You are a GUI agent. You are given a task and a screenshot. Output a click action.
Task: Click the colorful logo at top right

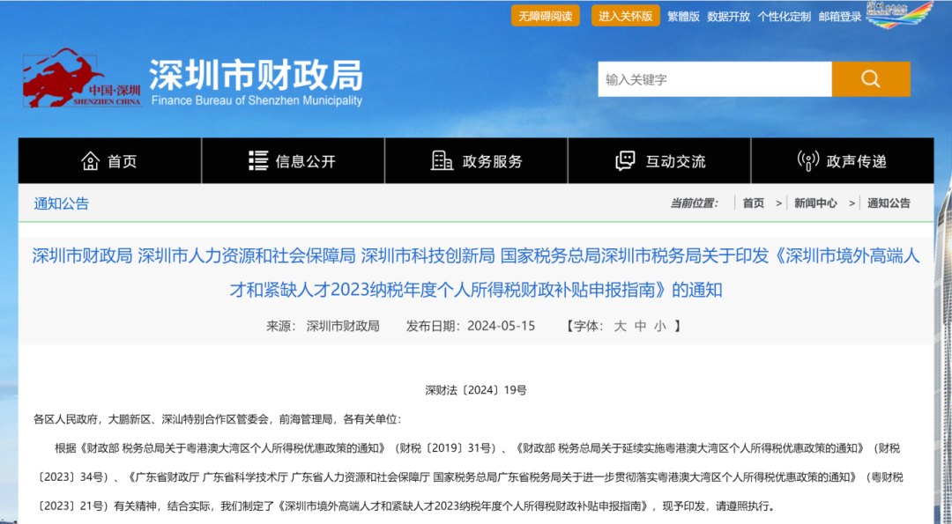click(899, 15)
